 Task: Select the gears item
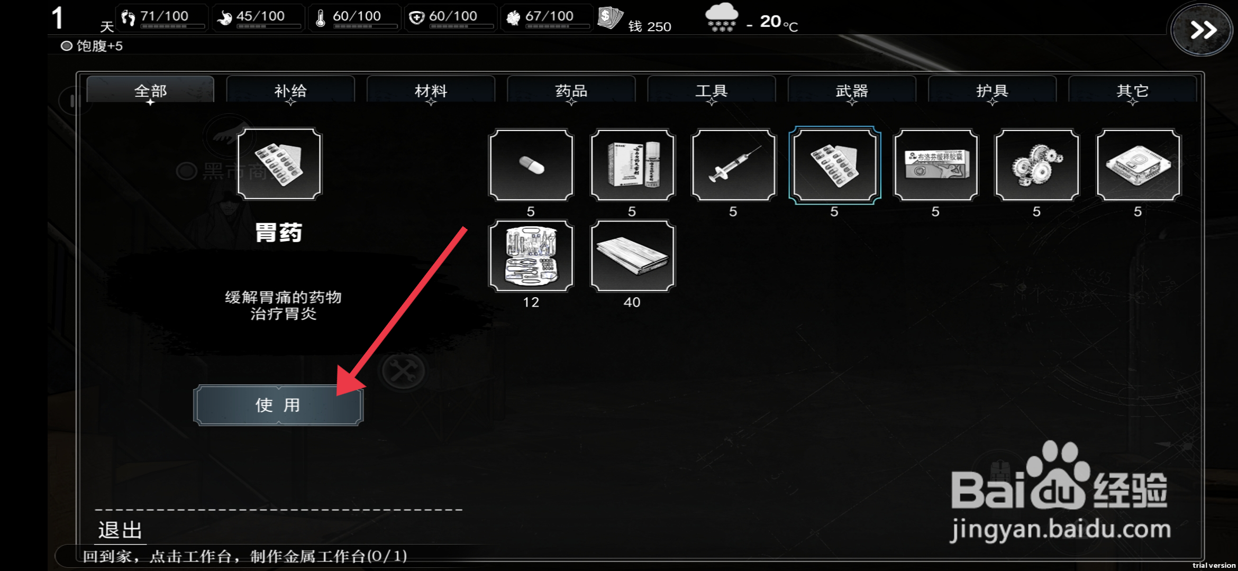[1037, 165]
